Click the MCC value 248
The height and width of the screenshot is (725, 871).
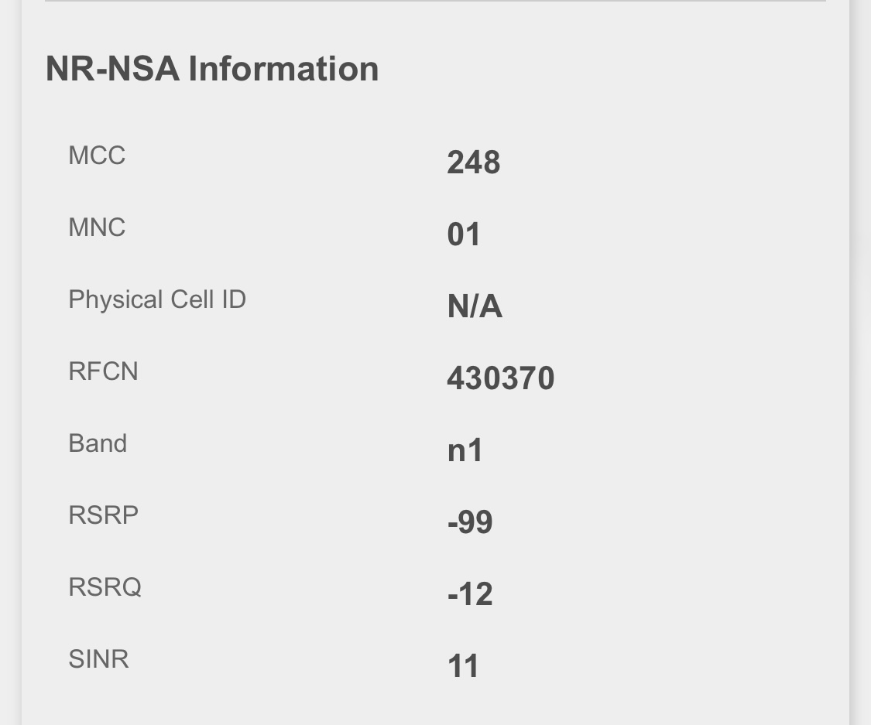[x=473, y=162]
